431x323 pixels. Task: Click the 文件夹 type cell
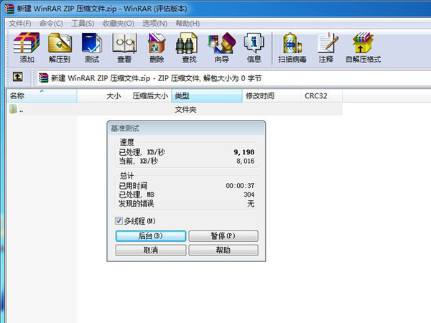pyautogui.click(x=185, y=110)
